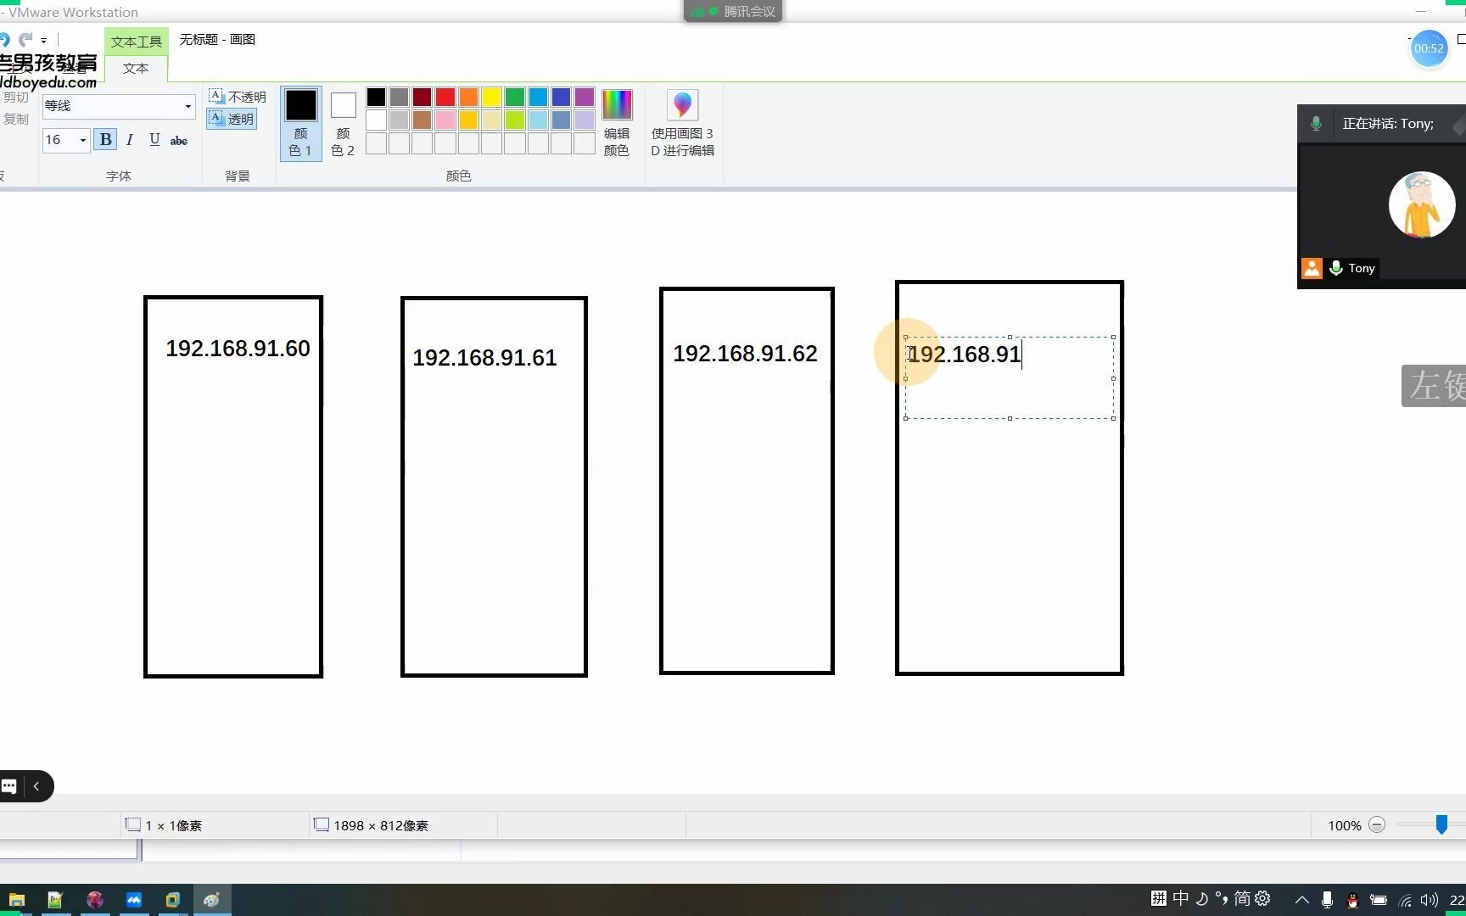
Task: Click the 00:52 meeting timer bubble
Action: (x=1429, y=48)
